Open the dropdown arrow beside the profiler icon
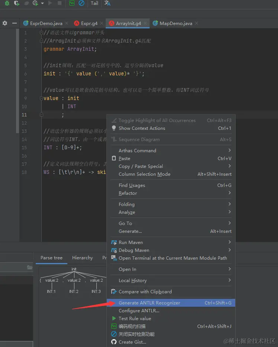This screenshot has width=278, height=347. tap(42, 3)
